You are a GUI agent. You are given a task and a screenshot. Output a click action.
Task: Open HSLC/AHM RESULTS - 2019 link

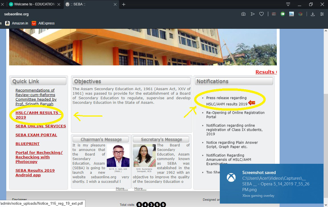click(x=38, y=115)
